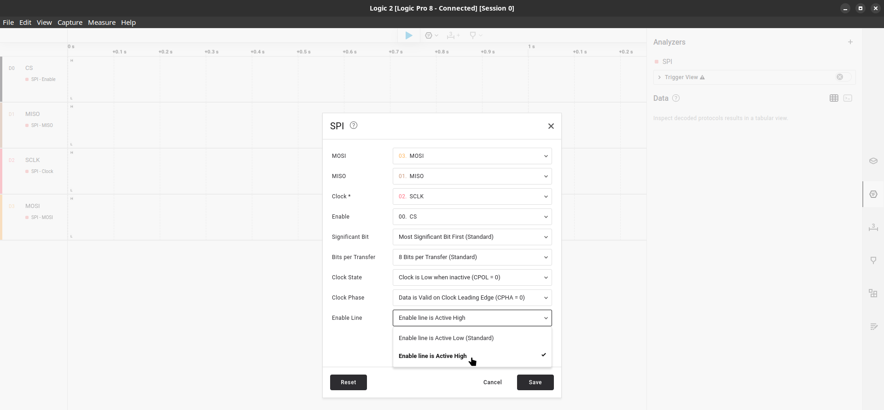Save the SPI analyzer settings
This screenshot has height=410, width=884.
pos(535,382)
